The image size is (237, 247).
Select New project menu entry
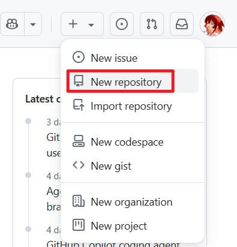pyautogui.click(x=133, y=225)
